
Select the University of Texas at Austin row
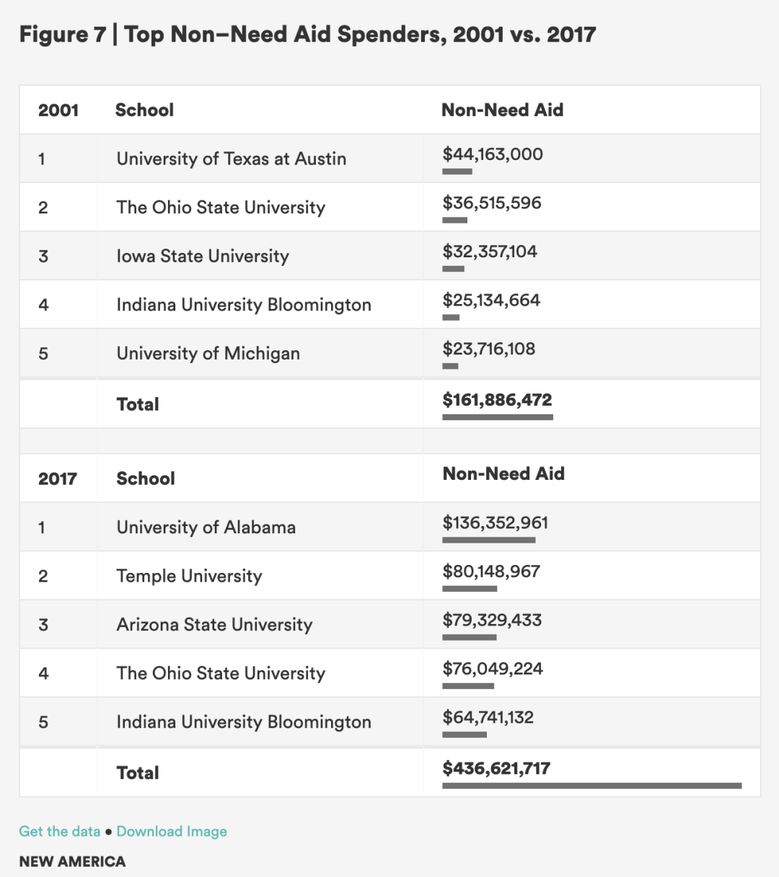[389, 158]
